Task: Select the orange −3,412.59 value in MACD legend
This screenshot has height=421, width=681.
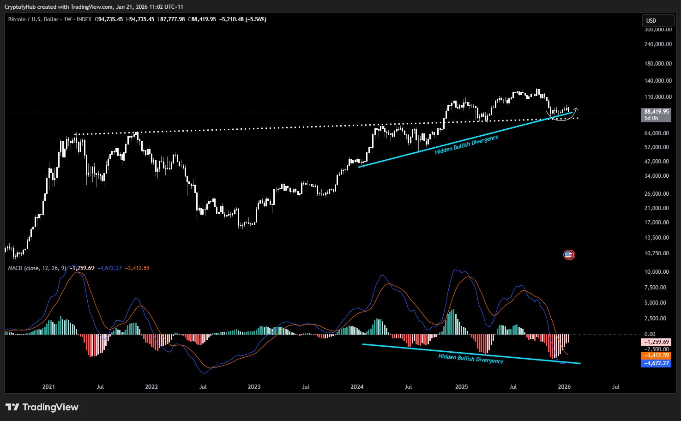Action: tap(137, 268)
